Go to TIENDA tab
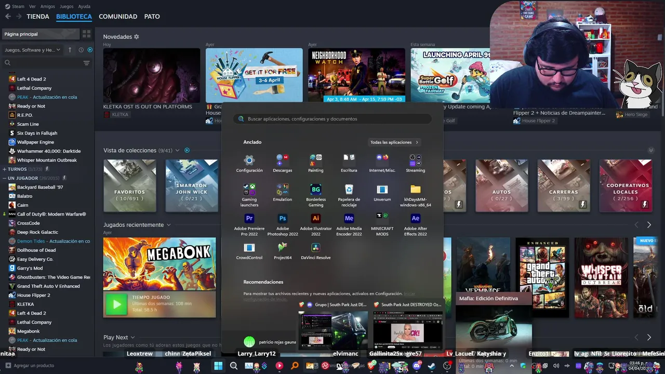665x374 pixels. (x=38, y=17)
